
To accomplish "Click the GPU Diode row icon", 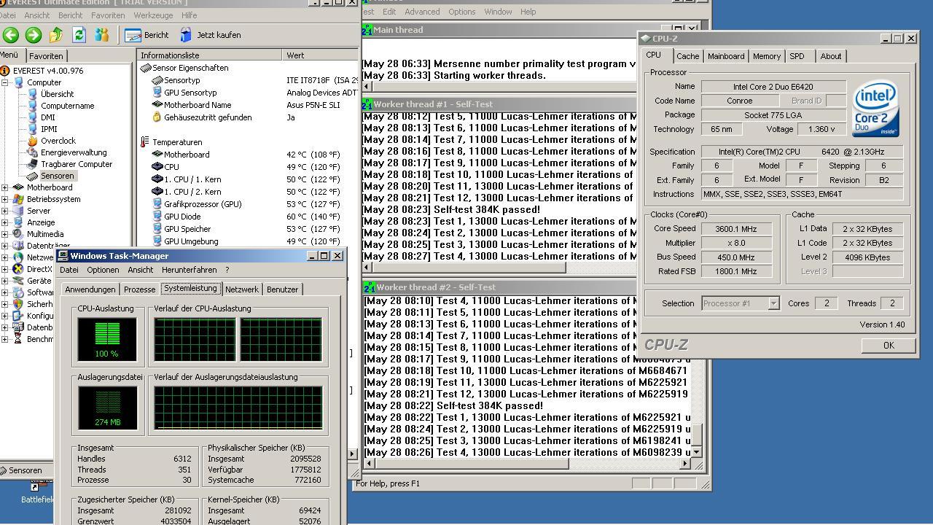I will pyautogui.click(x=157, y=217).
